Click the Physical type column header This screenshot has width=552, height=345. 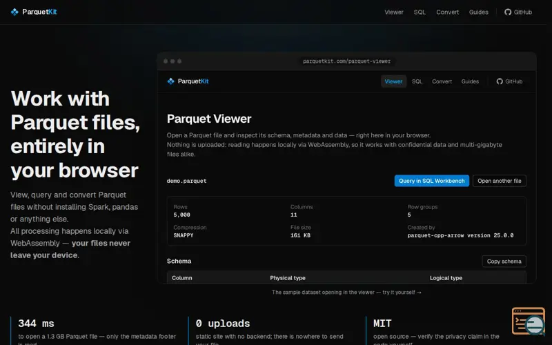pyautogui.click(x=288, y=278)
